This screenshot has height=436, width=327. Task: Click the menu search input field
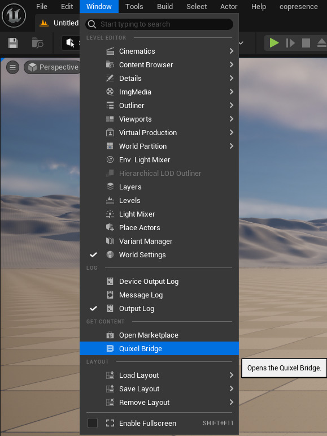(159, 24)
